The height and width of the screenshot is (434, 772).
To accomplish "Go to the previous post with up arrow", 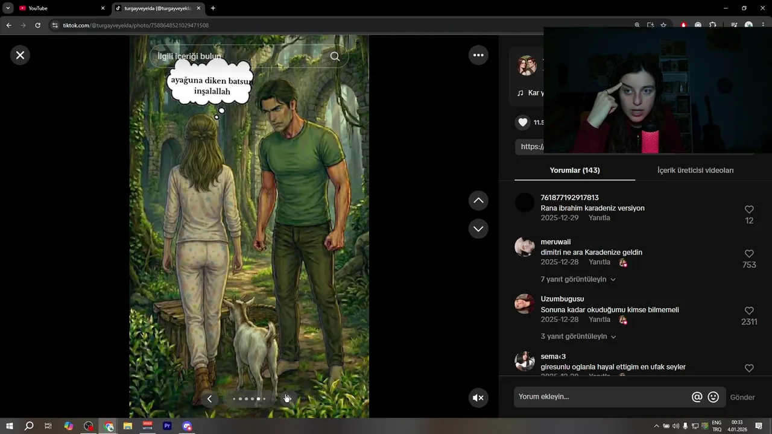I will point(478,201).
